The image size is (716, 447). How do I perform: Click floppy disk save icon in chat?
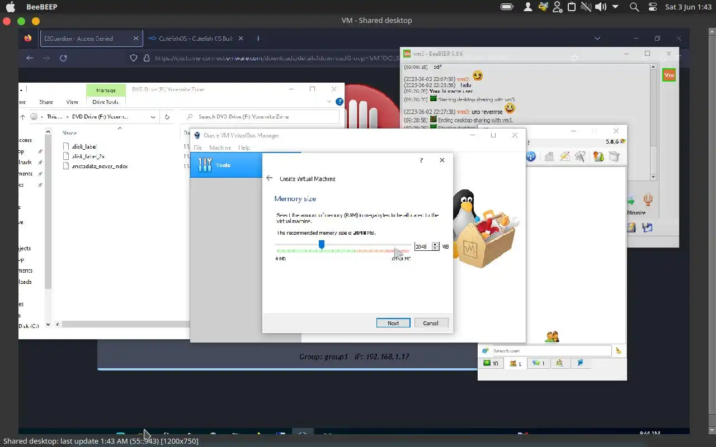[x=647, y=227]
